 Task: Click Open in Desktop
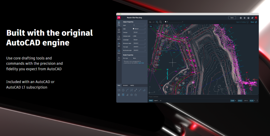pos(242,22)
